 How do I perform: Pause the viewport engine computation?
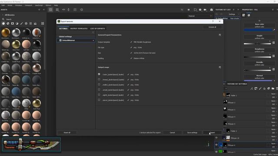pos(189,10)
